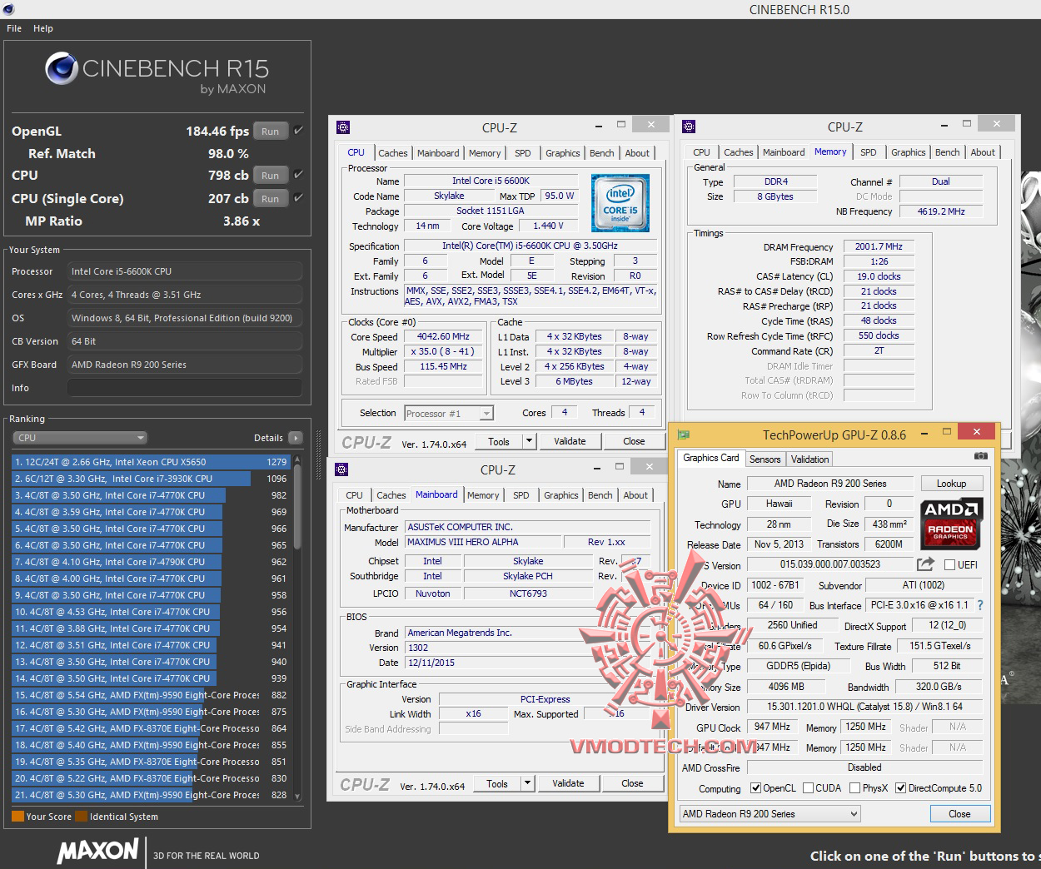Click the CPU-Z processor window title icon
The image size is (1041, 869).
(x=343, y=127)
